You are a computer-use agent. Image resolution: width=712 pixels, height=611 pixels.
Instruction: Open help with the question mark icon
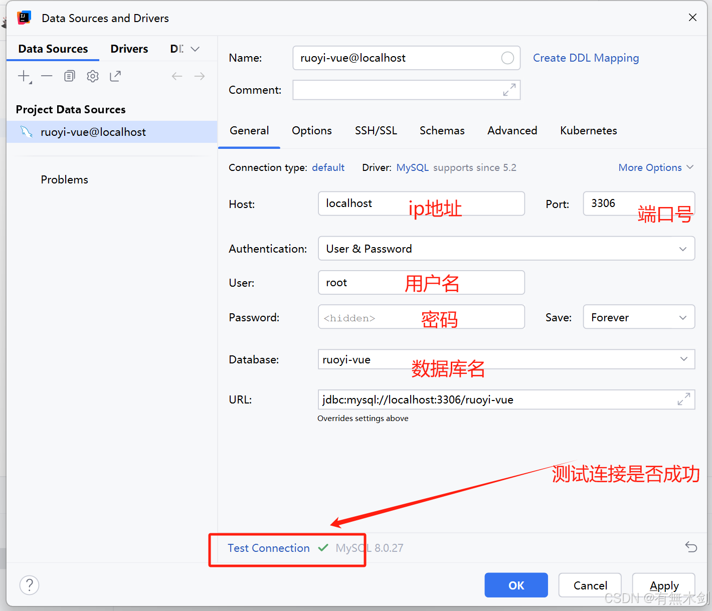30,585
